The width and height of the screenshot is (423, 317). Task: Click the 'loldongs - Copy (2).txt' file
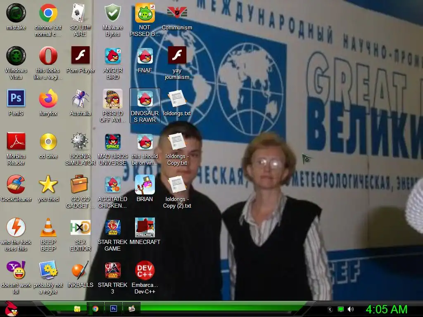coord(177,185)
